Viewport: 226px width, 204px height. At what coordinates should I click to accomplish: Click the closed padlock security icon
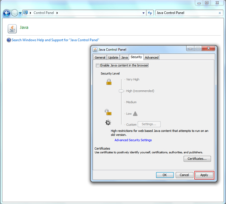coord(109,82)
